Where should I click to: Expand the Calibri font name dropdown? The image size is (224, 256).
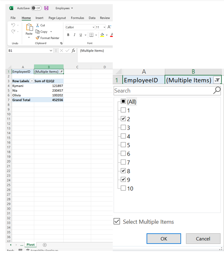(x=93, y=27)
